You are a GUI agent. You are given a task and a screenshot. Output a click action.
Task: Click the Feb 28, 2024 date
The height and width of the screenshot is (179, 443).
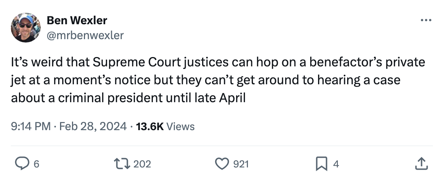click(92, 126)
